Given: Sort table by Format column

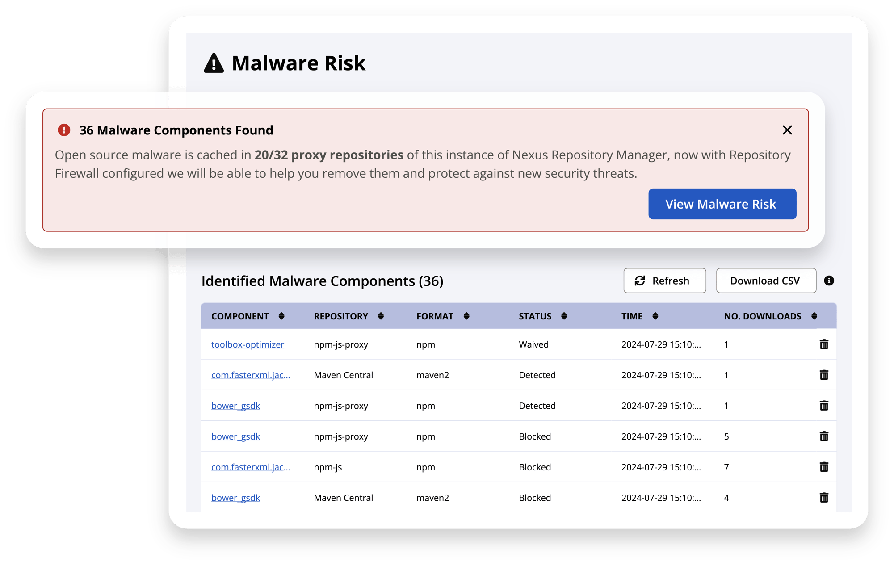Looking at the screenshot, I should pos(466,316).
